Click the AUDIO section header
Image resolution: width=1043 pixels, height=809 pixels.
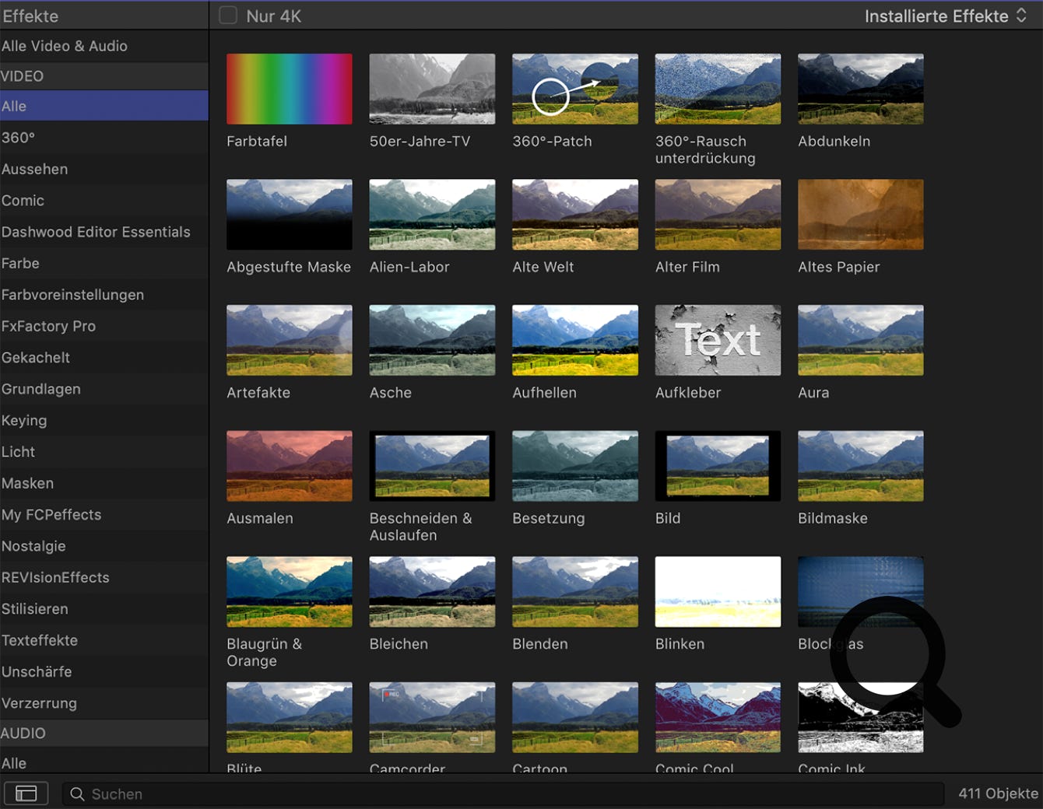[x=23, y=733]
